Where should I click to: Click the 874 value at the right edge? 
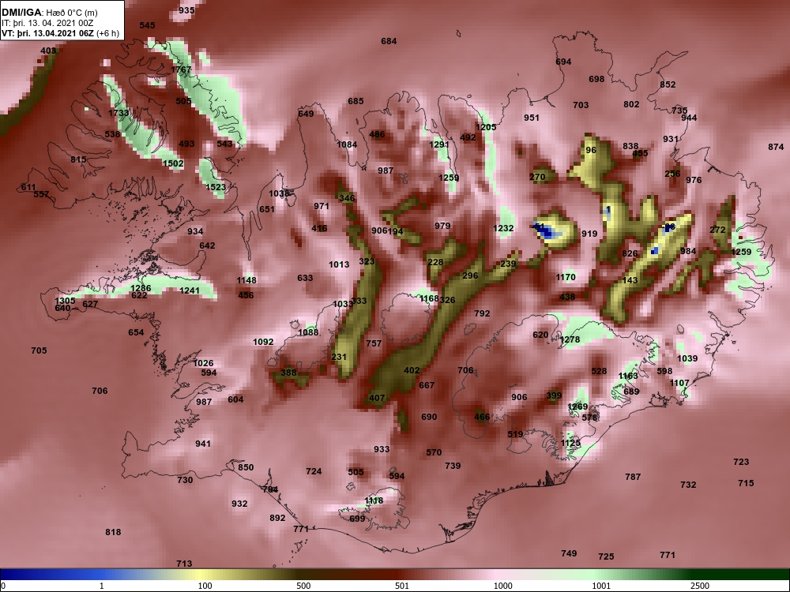776,147
